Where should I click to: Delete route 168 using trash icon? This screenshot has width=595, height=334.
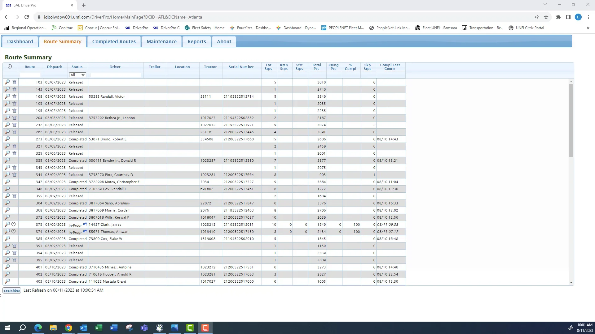[x=14, y=96]
